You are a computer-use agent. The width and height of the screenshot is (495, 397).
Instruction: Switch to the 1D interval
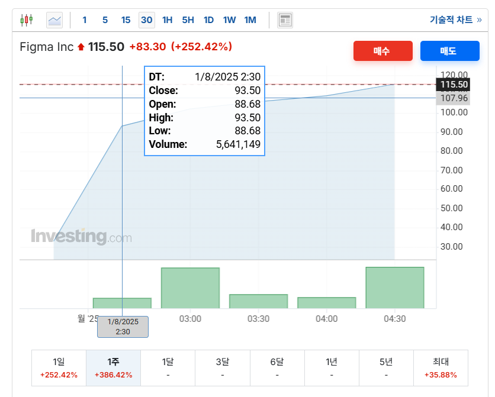[208, 20]
